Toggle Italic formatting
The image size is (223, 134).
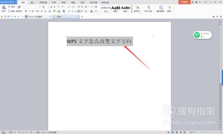29,11
